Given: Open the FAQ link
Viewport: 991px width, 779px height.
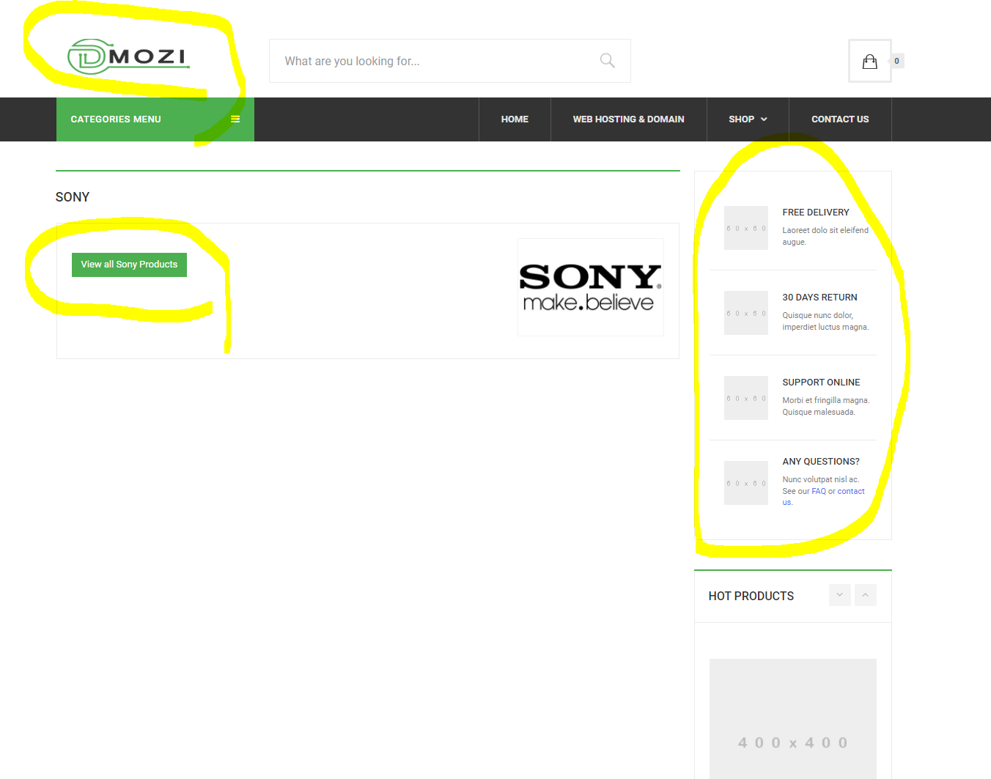Looking at the screenshot, I should (x=819, y=492).
